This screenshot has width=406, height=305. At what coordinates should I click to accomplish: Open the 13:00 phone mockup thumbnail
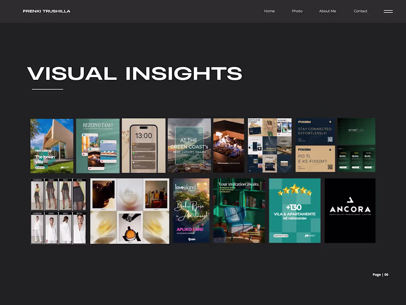144,145
